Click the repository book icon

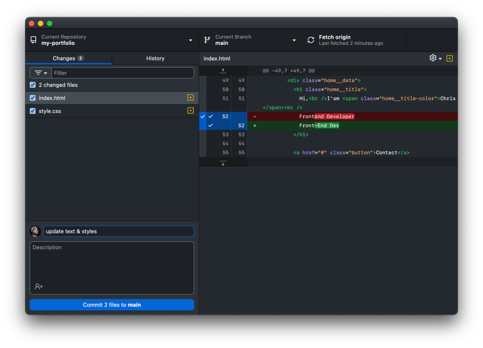point(33,40)
